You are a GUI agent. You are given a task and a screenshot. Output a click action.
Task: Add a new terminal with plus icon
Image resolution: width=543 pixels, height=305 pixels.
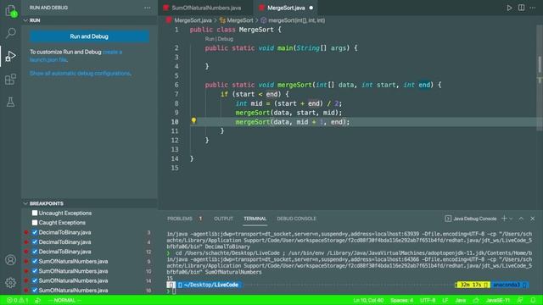(x=504, y=219)
